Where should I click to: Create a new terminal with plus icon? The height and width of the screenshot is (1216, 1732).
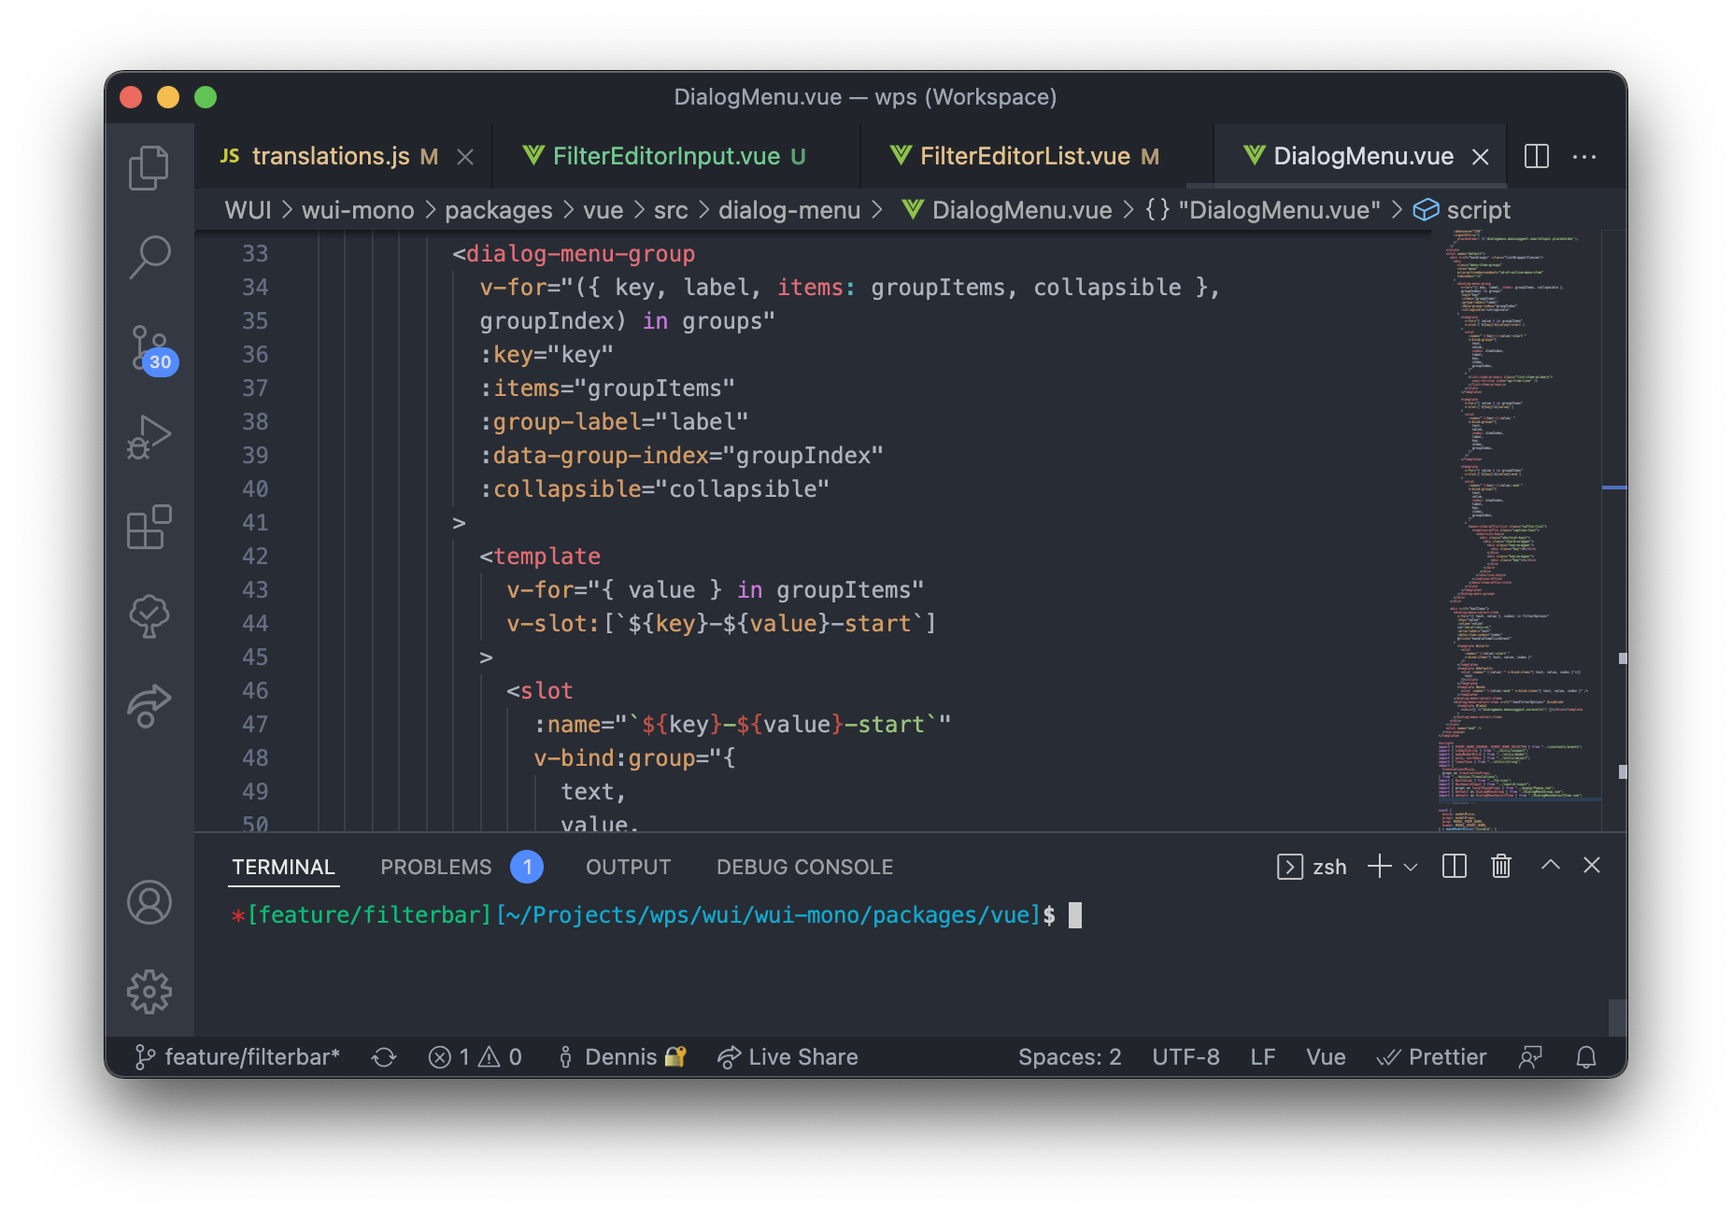point(1379,867)
